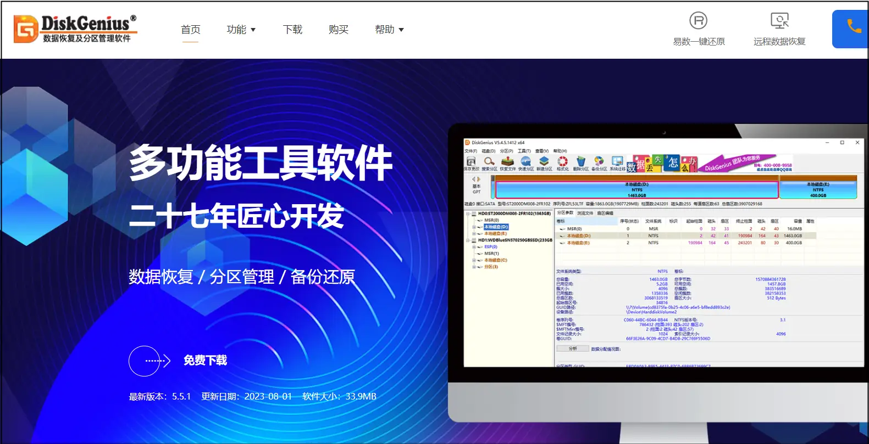Expand ESP(0) in the disk tree
869x444 pixels.
coord(474,247)
